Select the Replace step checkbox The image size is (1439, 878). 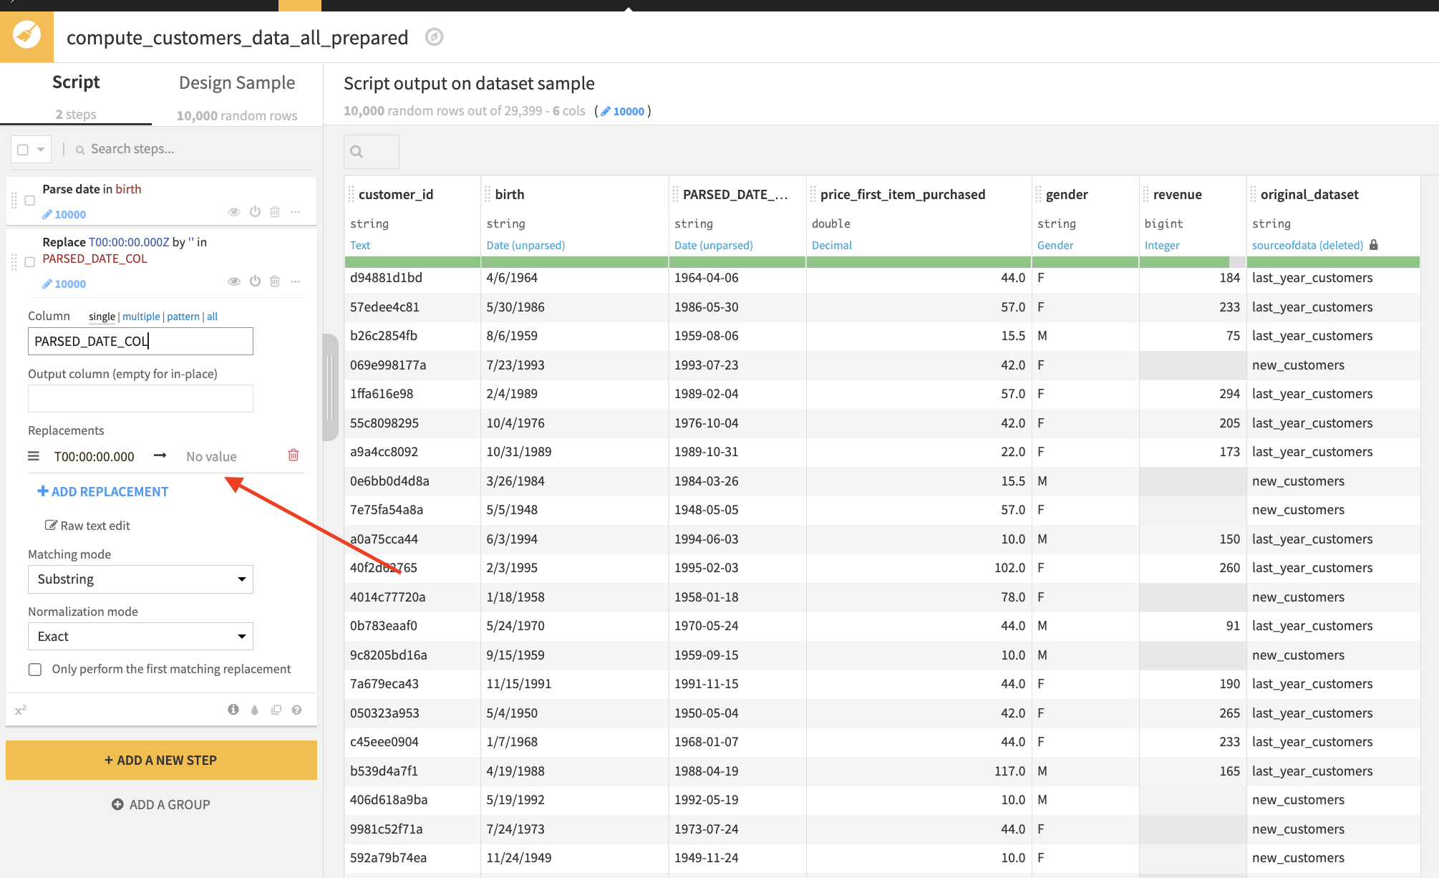click(30, 262)
